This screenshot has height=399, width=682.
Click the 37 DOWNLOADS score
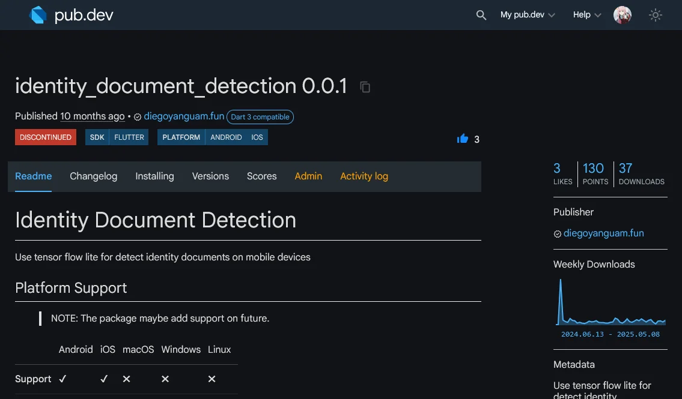pos(642,174)
